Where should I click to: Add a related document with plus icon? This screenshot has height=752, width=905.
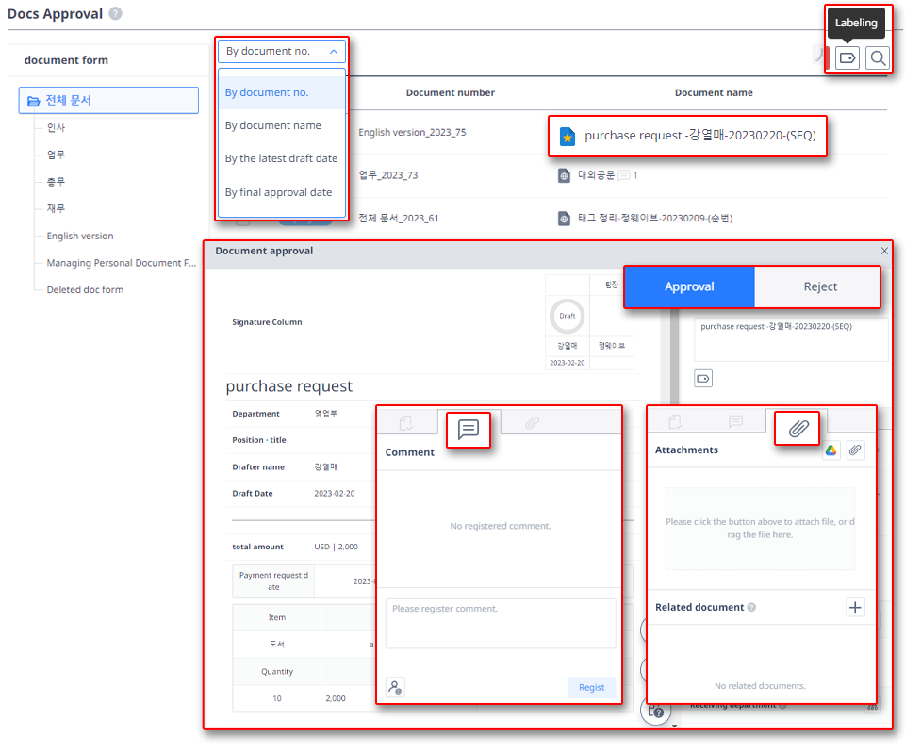click(x=855, y=607)
